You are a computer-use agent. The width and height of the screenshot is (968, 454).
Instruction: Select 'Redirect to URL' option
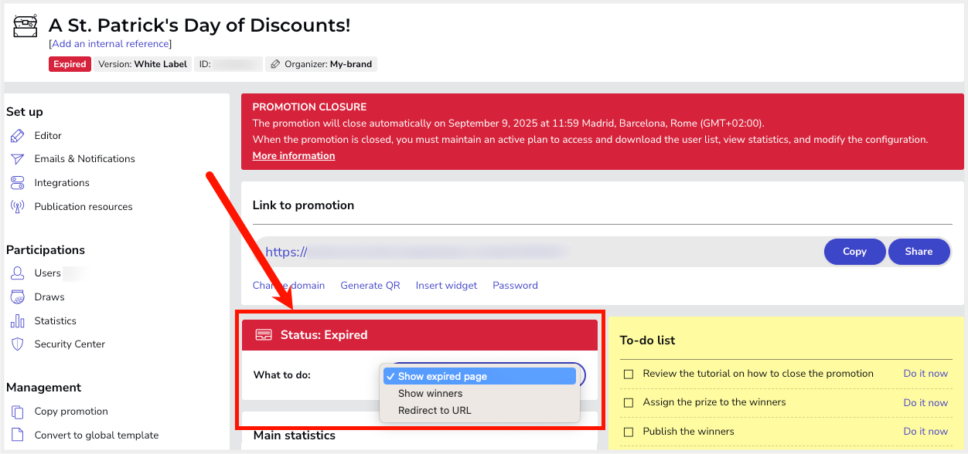point(435,411)
